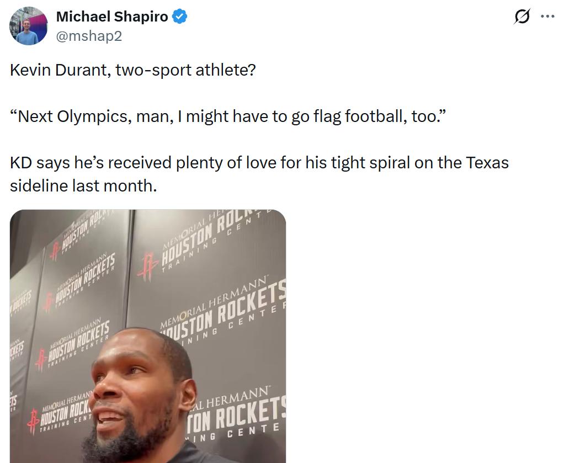Select the "KD says he's received" paragraph
The height and width of the screenshot is (463, 564).
click(x=259, y=174)
